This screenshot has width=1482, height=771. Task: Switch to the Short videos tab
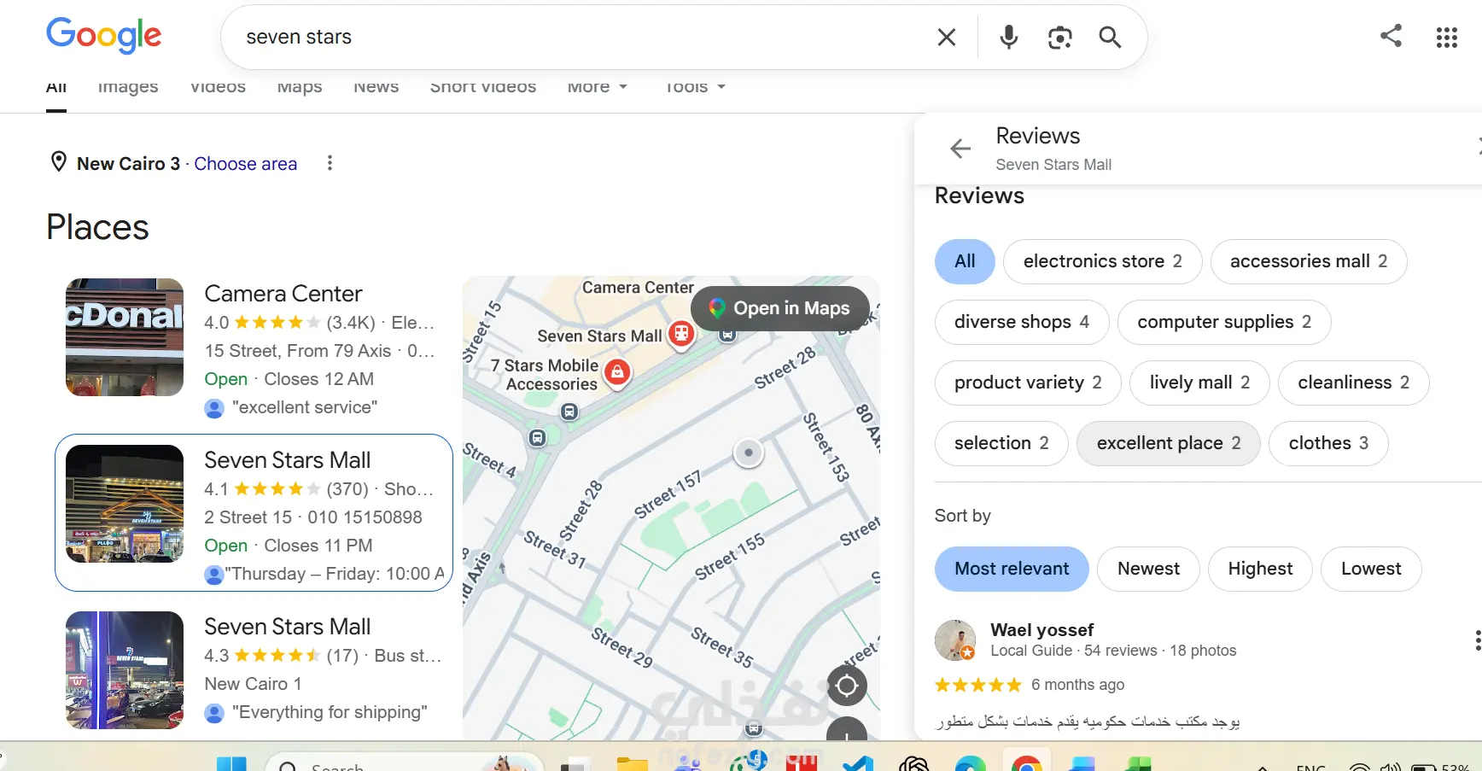point(483,87)
